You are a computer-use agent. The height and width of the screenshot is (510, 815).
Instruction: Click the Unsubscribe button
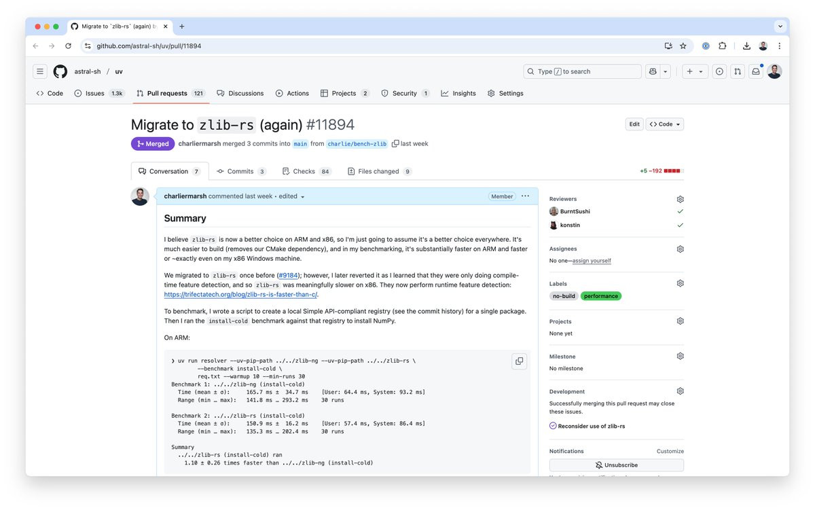(617, 465)
